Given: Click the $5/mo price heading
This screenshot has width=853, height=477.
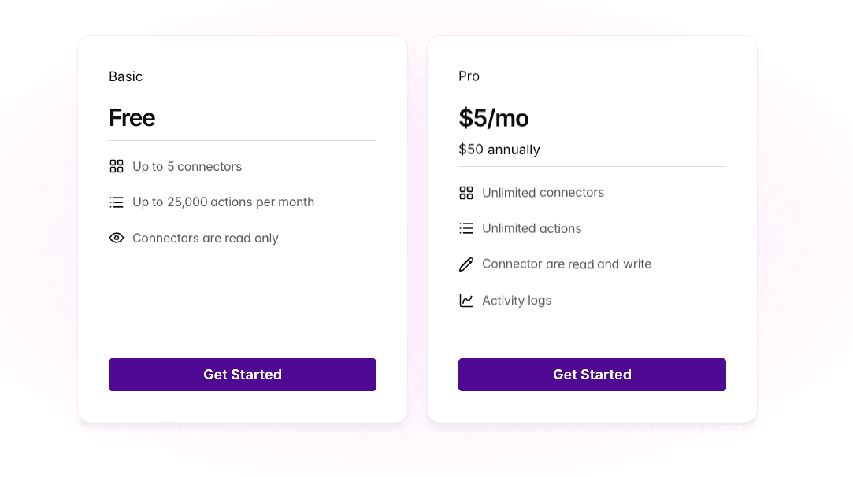Looking at the screenshot, I should coord(494,118).
